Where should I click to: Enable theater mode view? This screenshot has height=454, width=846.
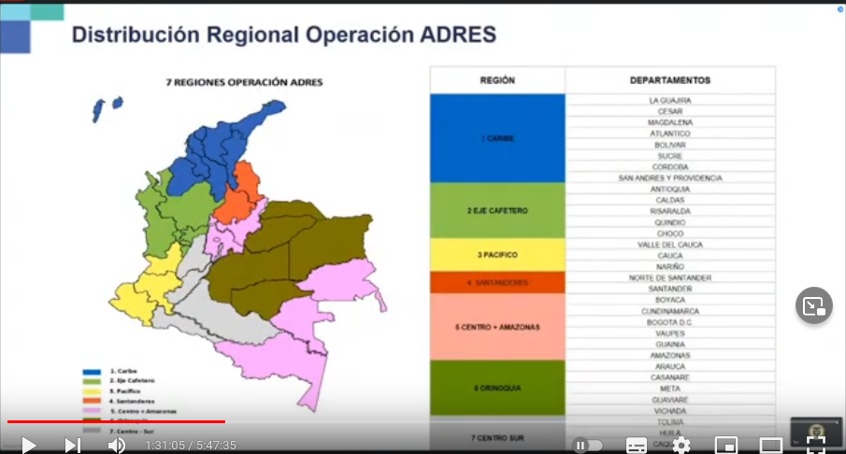click(x=771, y=446)
